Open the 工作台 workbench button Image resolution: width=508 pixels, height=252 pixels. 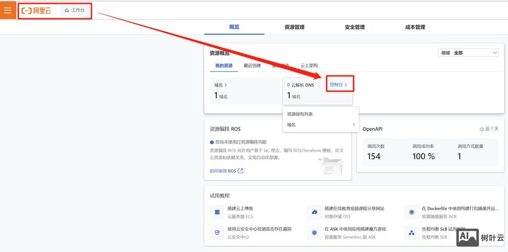click(74, 11)
